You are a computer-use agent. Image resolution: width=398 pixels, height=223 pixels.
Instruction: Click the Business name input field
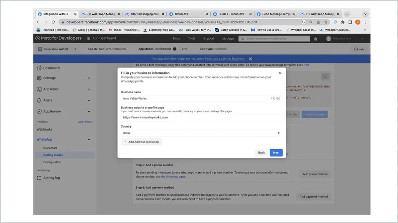pos(202,98)
